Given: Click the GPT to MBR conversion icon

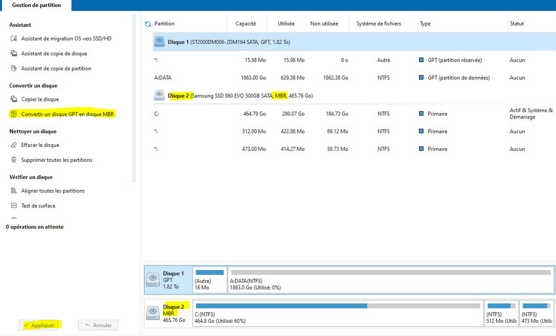Looking at the screenshot, I should coord(14,114).
